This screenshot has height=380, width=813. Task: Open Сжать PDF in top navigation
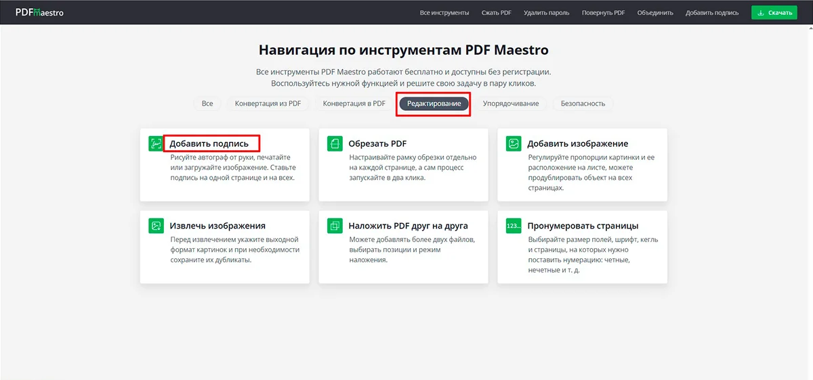496,13
